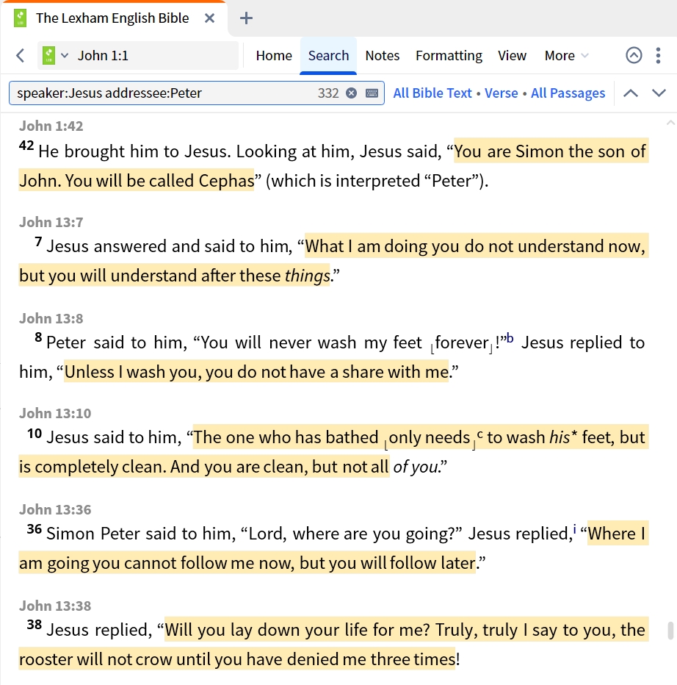Viewport: 677px width, 685px height.
Task: Click the All Passages link
Action: [x=568, y=93]
